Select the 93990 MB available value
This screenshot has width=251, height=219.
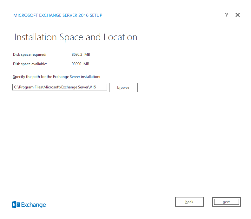[80, 64]
